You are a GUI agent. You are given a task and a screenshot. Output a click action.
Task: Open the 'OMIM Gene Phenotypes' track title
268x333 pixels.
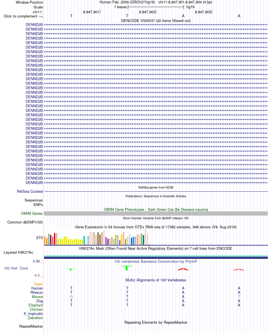[x=156, y=209]
